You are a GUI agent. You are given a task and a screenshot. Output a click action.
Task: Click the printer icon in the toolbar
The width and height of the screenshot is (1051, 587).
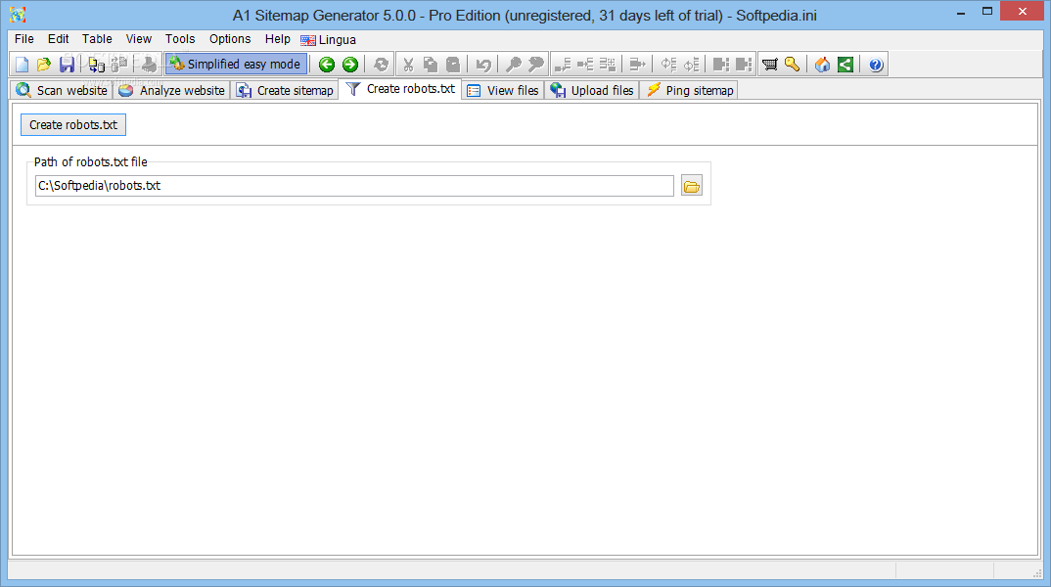click(x=149, y=65)
